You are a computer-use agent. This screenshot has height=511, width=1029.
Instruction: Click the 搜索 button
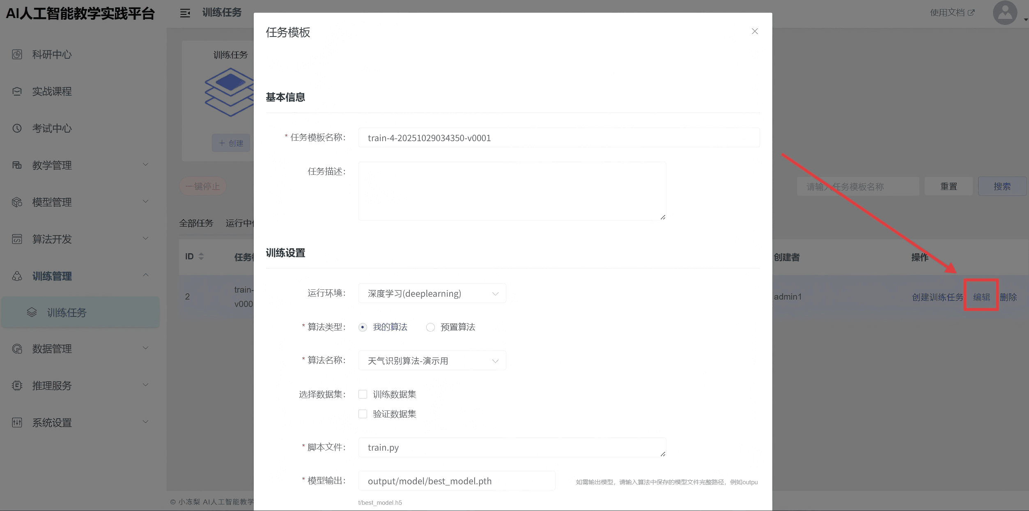(x=1001, y=186)
